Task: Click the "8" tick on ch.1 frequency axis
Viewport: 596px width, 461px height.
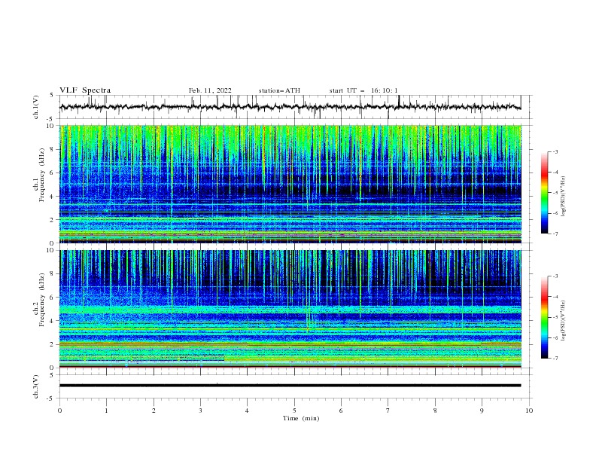Action: [52, 149]
